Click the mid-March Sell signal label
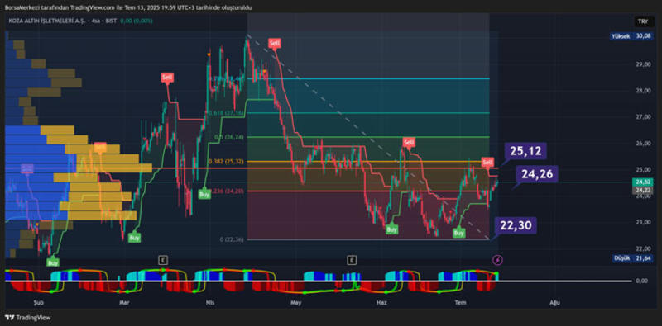 point(167,77)
